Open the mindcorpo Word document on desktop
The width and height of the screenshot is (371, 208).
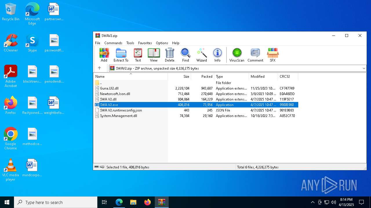click(x=32, y=168)
